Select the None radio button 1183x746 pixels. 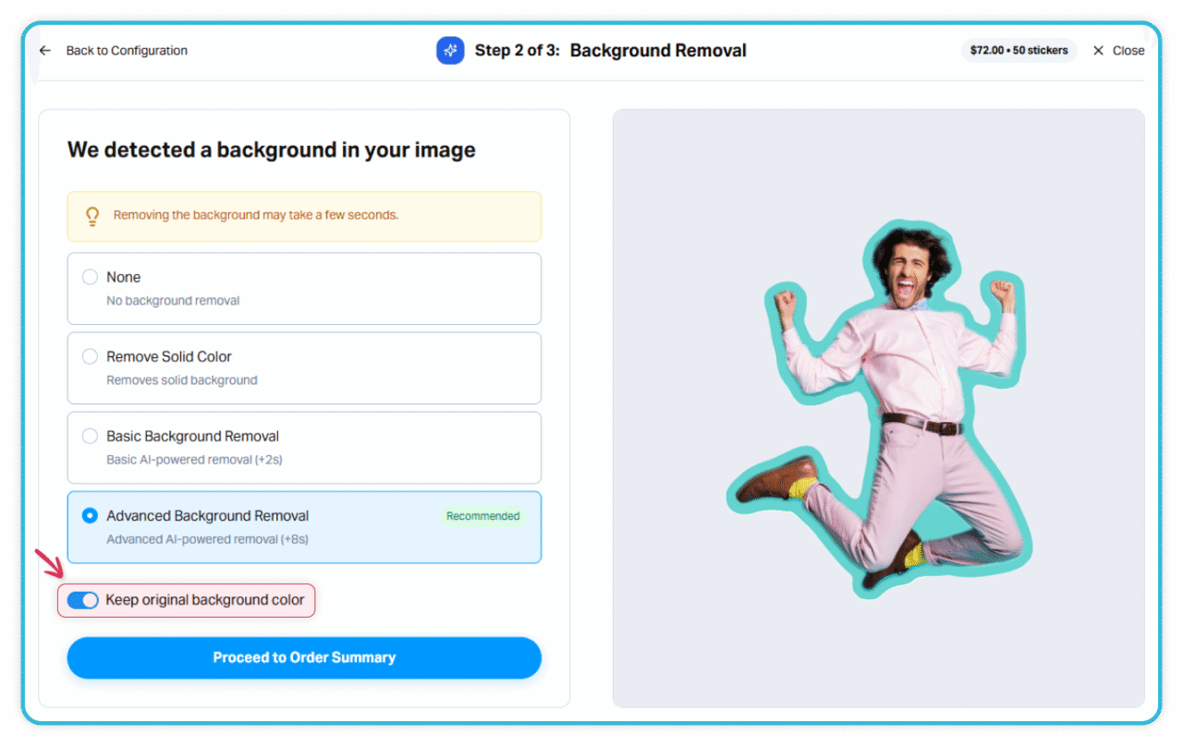tap(90, 277)
